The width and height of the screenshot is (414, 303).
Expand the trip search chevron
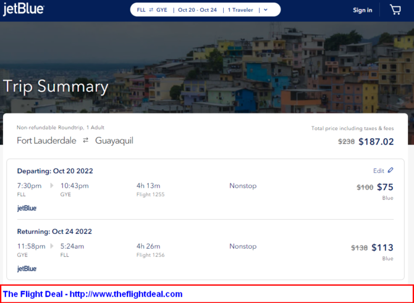(266, 10)
